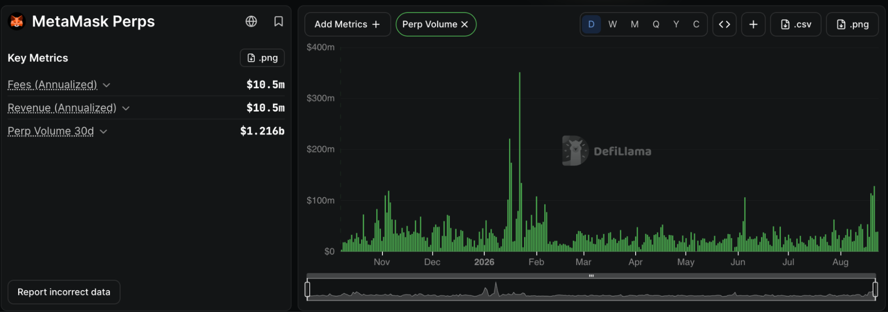Click the Perp Volume 30d label
This screenshot has height=312, width=888.
click(51, 131)
